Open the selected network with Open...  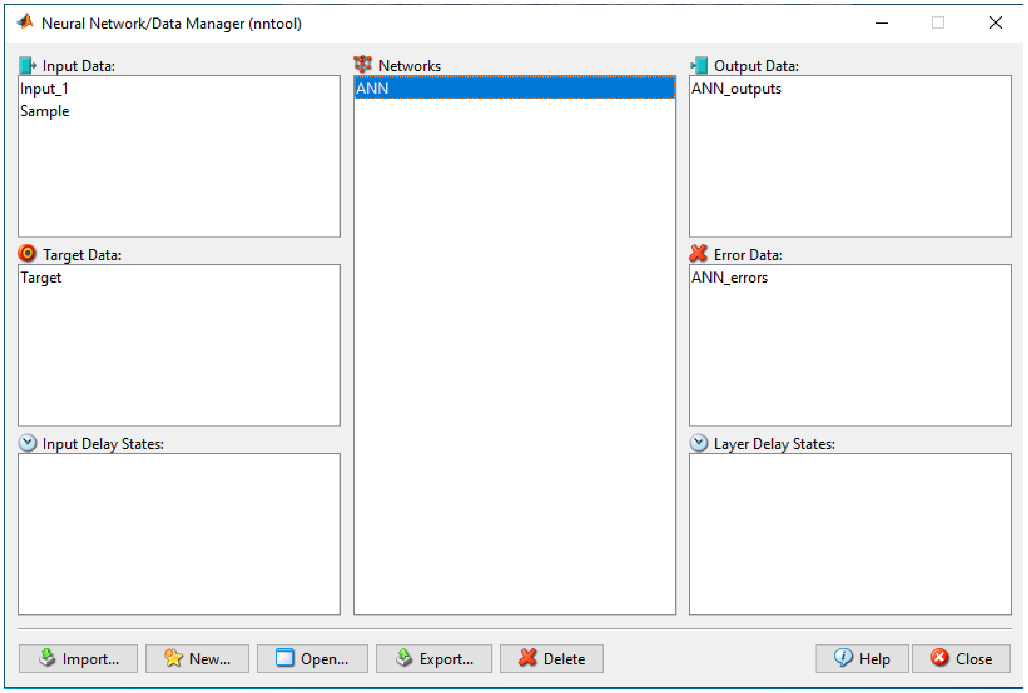[312, 659]
